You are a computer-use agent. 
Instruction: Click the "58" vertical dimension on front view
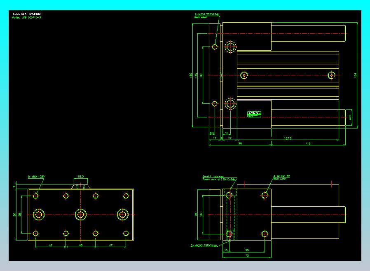(20, 215)
